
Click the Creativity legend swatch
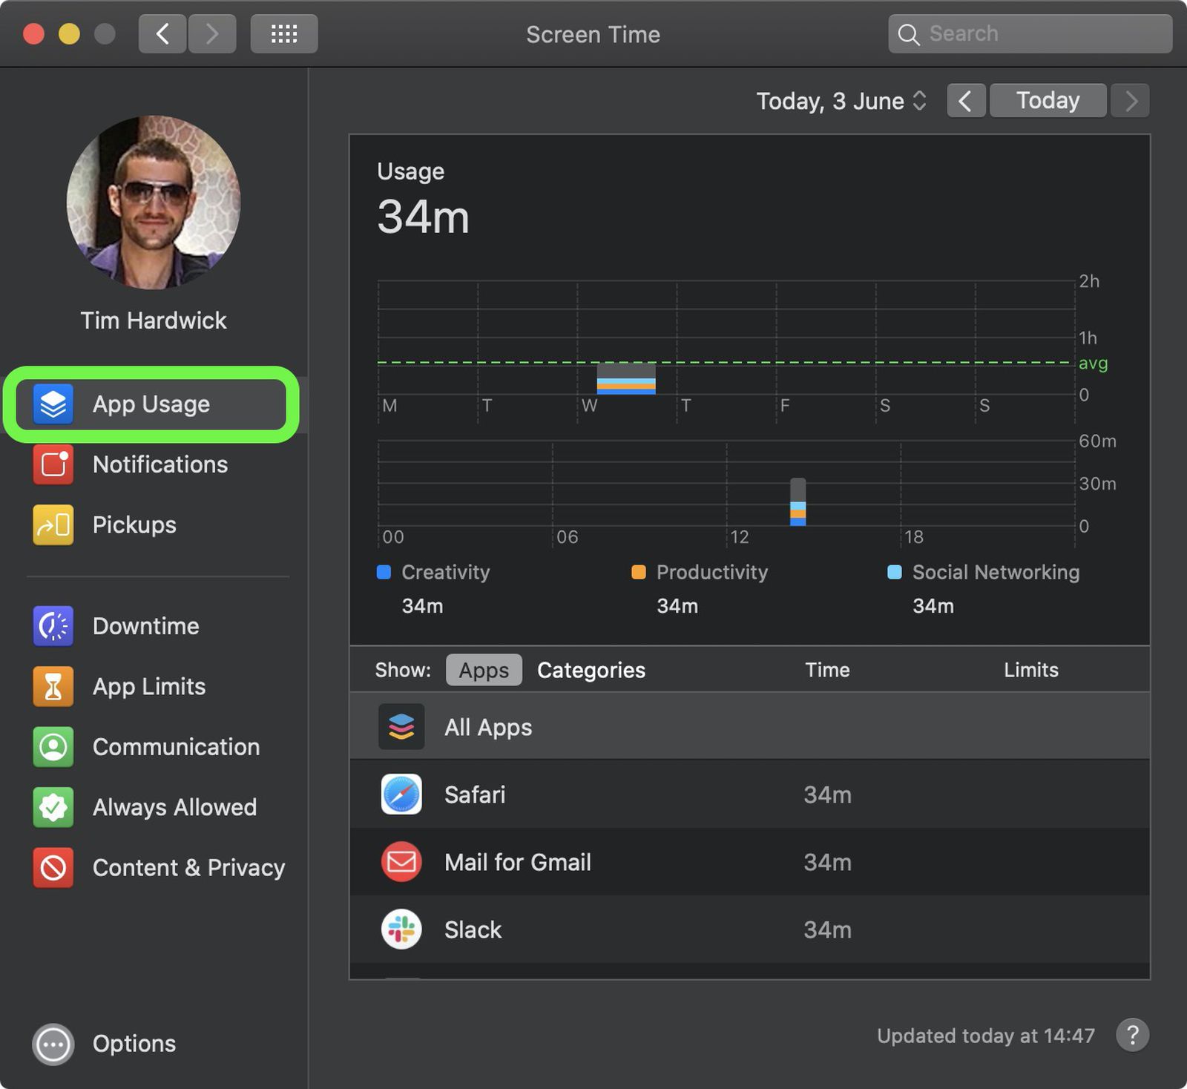pos(384,572)
